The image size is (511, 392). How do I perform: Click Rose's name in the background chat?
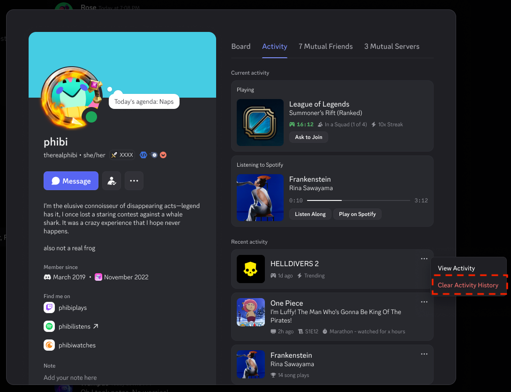coord(88,7)
